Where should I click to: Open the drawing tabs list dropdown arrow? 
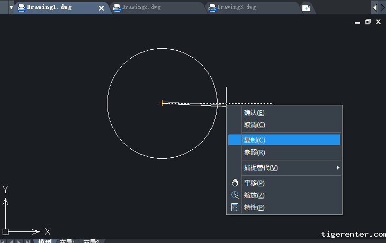point(11,8)
